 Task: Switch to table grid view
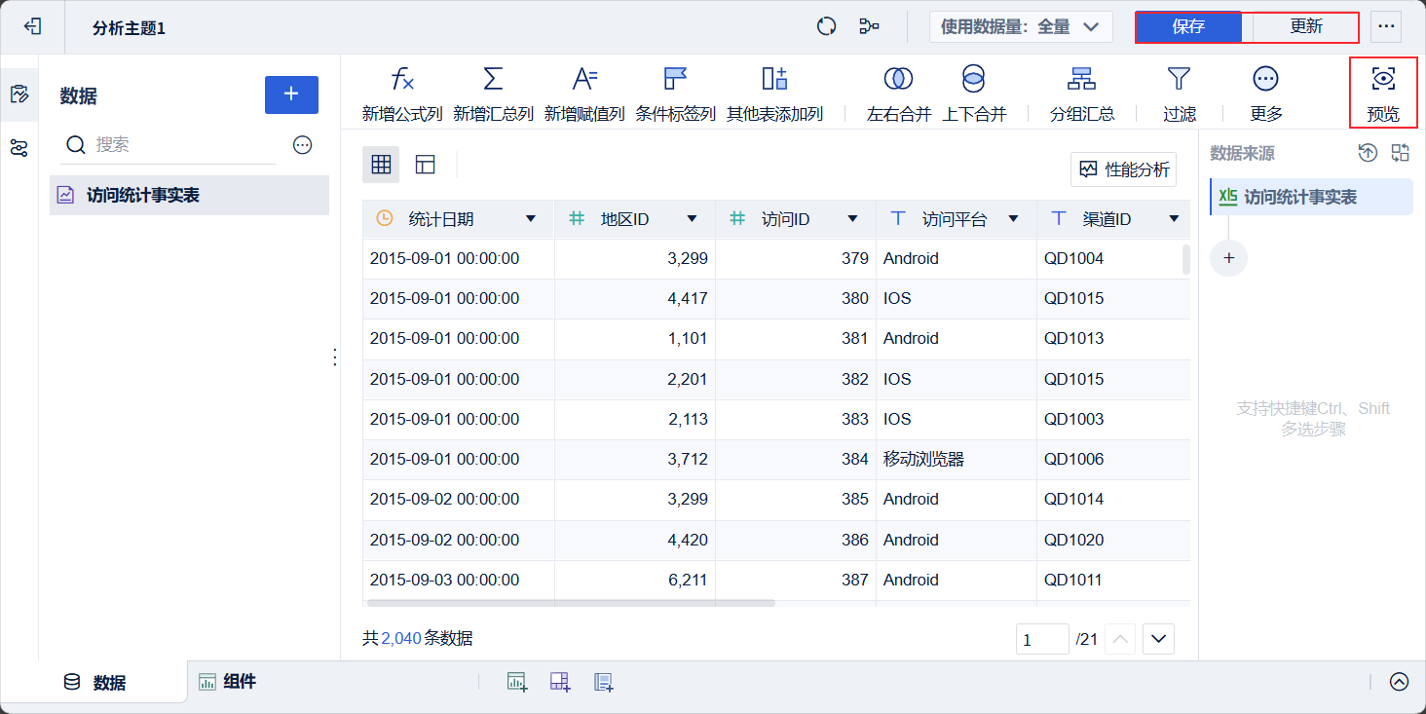(381, 165)
